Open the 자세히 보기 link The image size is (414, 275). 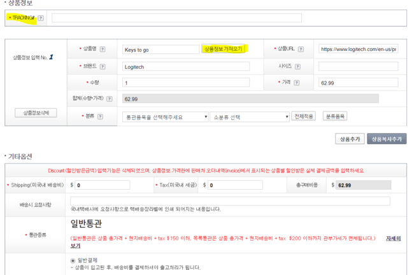point(393,239)
